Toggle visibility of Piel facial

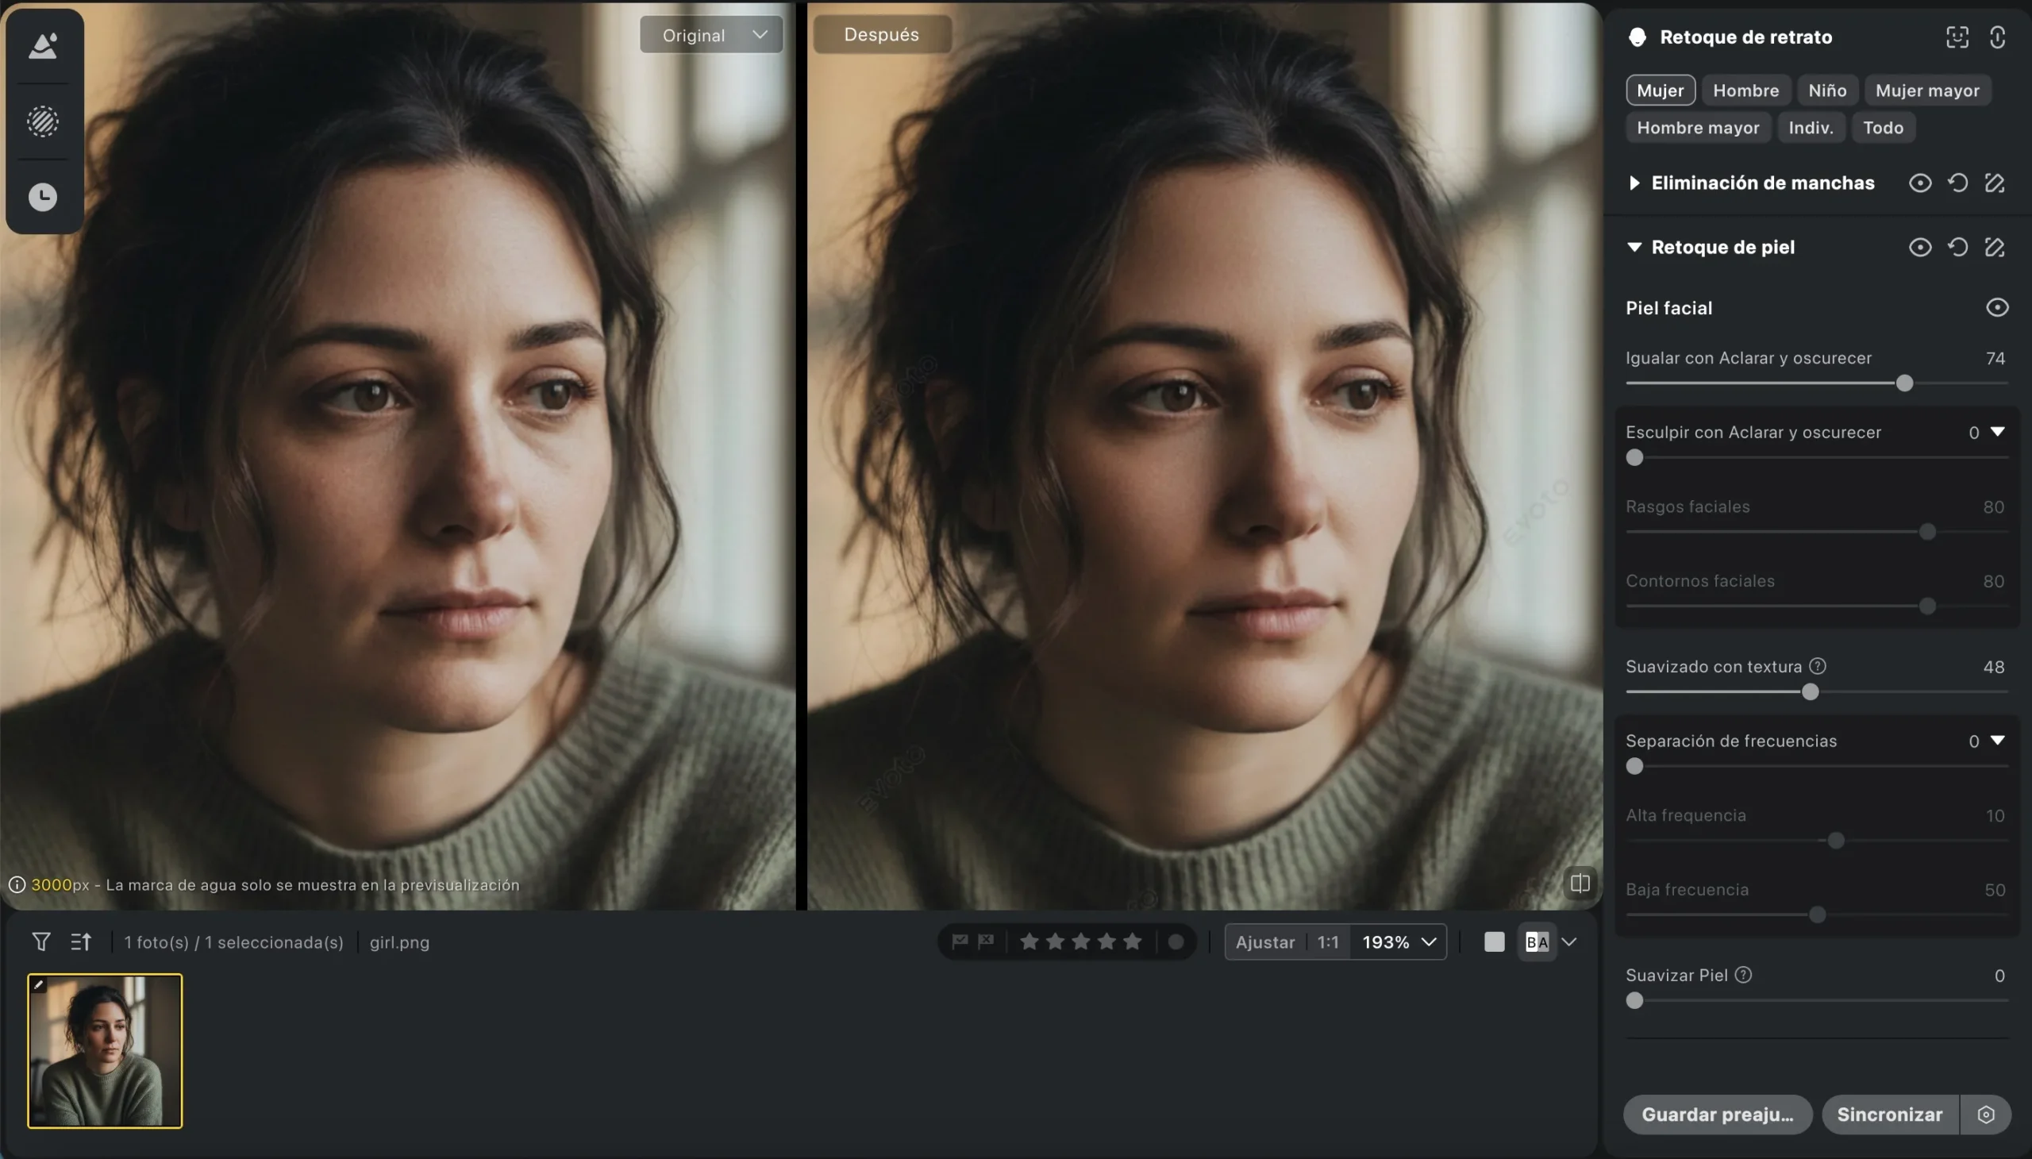point(1997,307)
